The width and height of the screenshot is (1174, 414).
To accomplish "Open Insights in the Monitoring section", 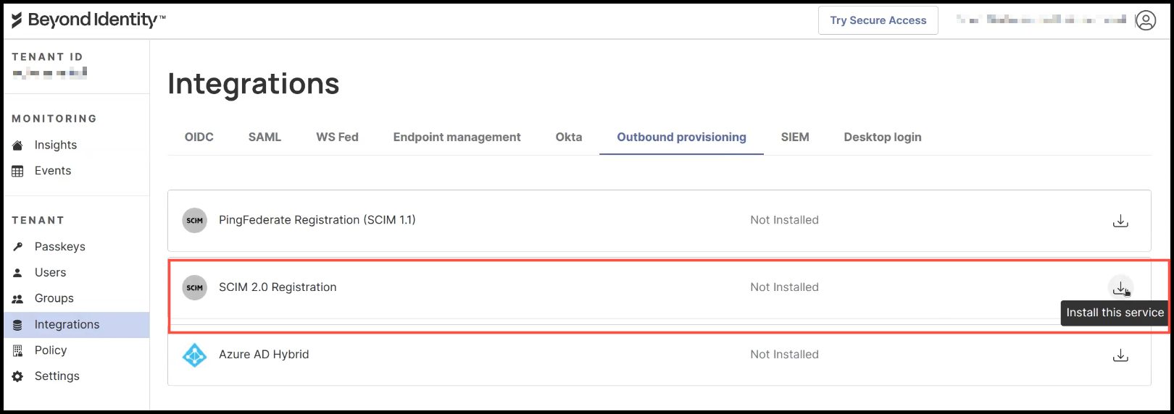I will 55,145.
